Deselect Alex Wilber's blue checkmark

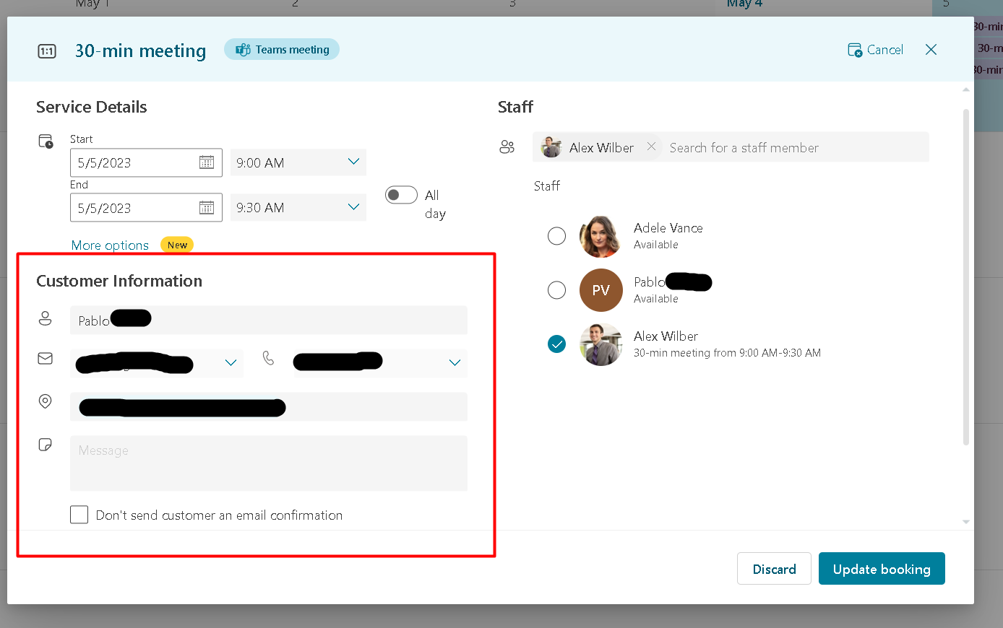click(x=556, y=344)
